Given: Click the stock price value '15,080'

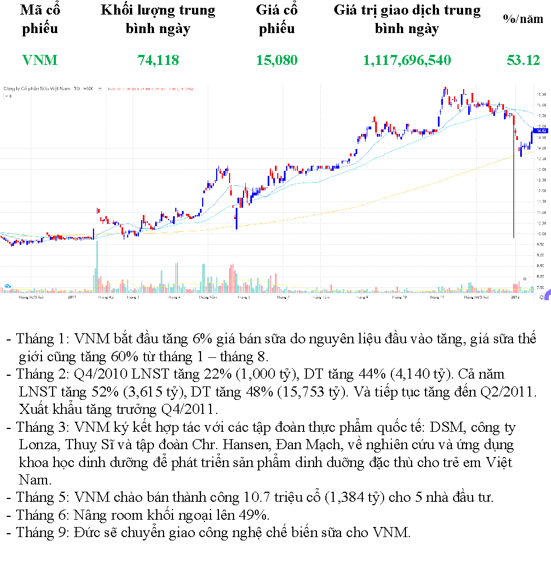Looking at the screenshot, I should pos(277,60).
